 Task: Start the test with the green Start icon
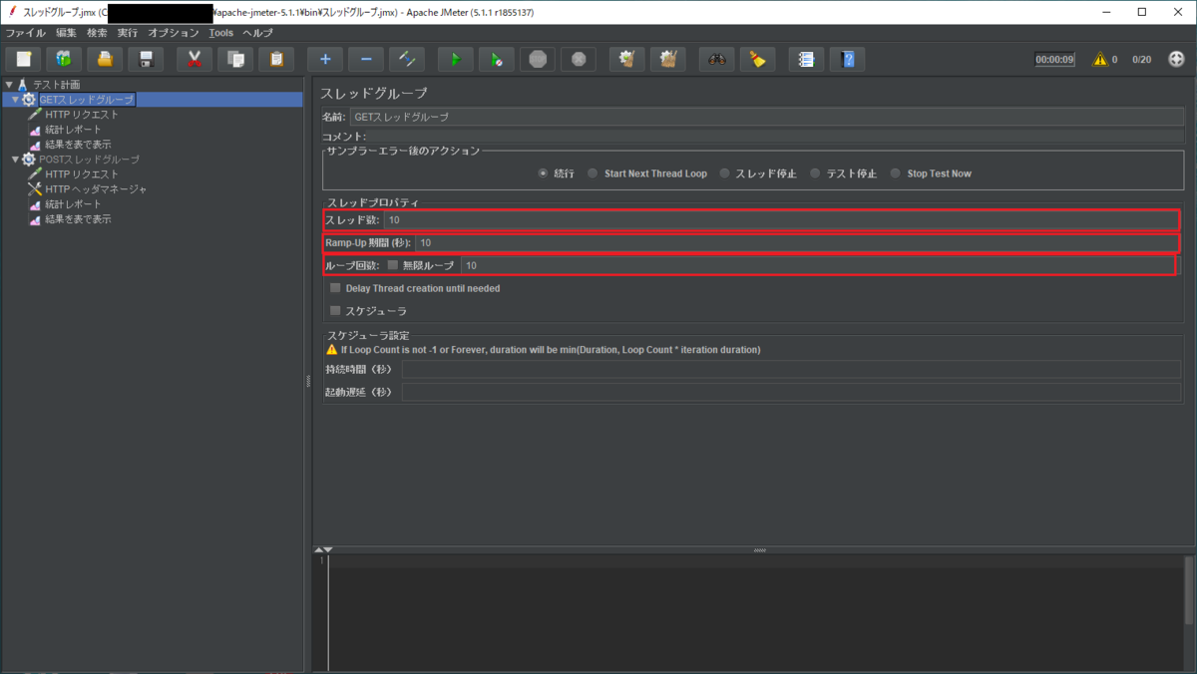[456, 59]
